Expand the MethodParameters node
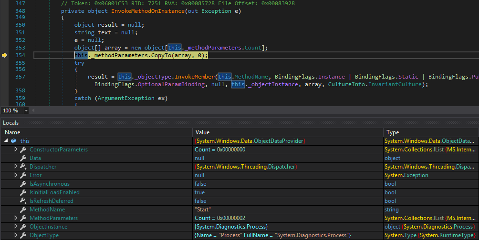Viewport: 479px width, 240px height. 16,218
